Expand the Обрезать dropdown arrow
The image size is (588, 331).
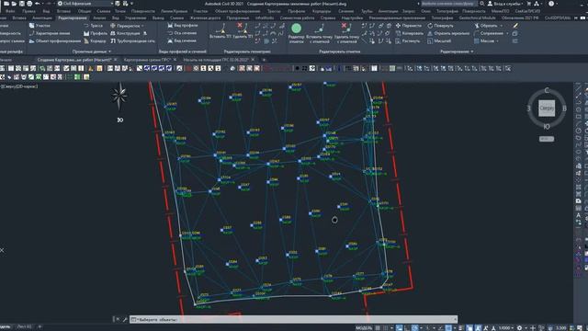point(502,26)
